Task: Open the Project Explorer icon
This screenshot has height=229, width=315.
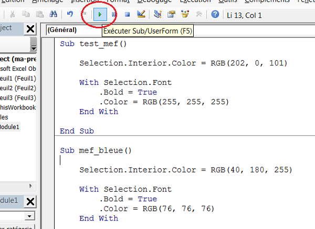Action: point(157,14)
